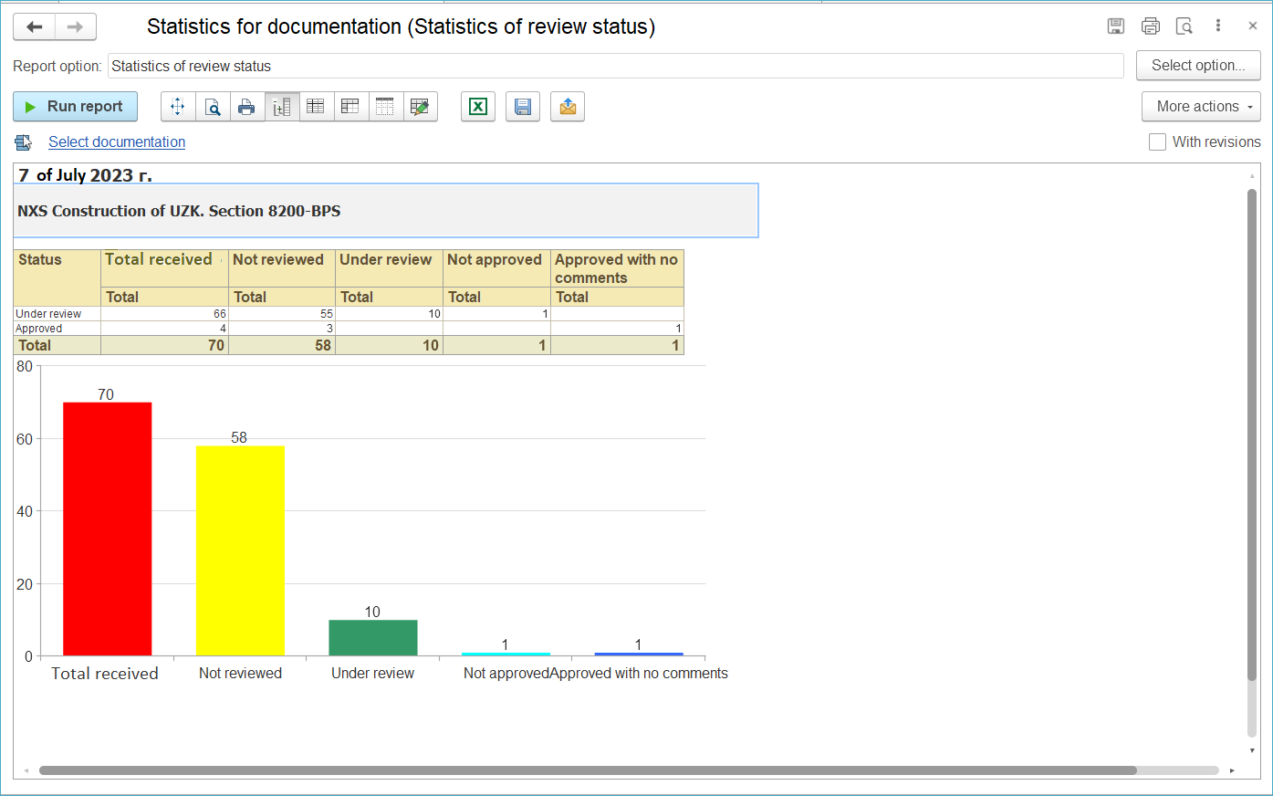This screenshot has width=1273, height=796.
Task: Enable the With revisions checkbox
Action: (1157, 142)
